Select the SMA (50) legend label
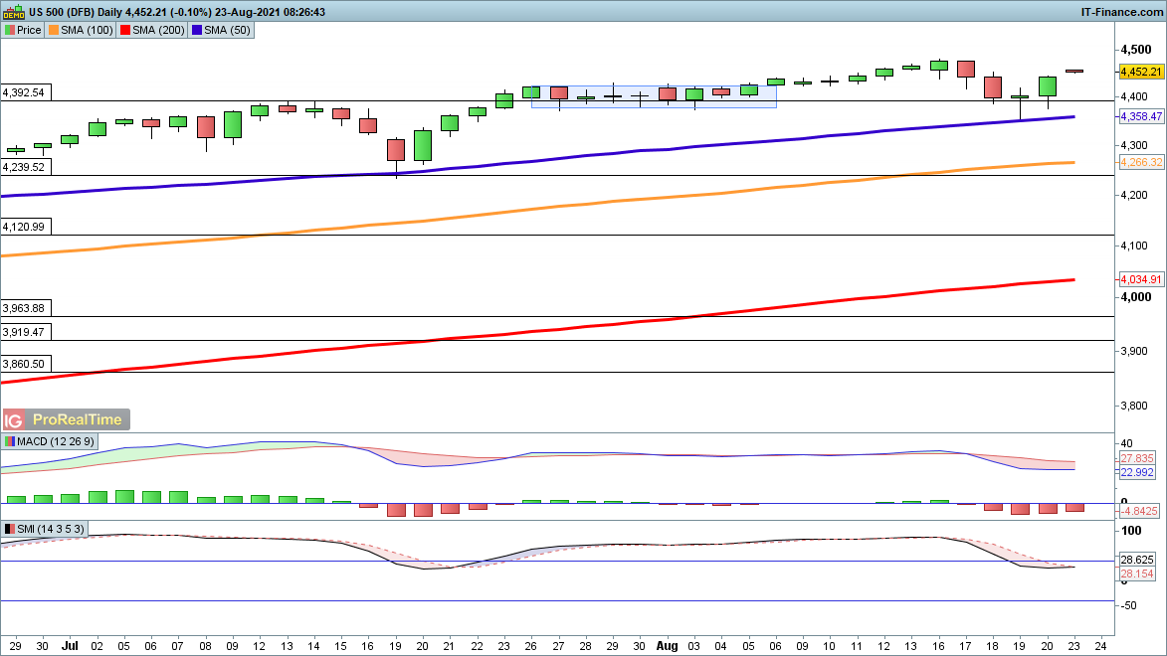The image size is (1167, 656). point(227,31)
